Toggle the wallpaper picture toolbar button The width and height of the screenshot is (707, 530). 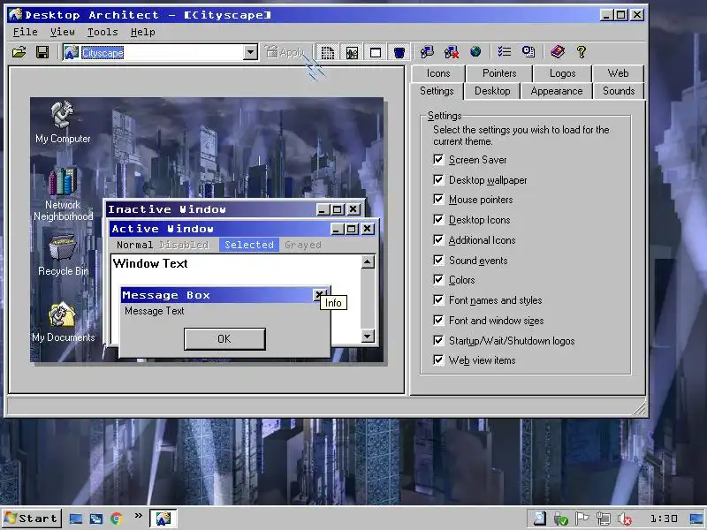pos(352,52)
